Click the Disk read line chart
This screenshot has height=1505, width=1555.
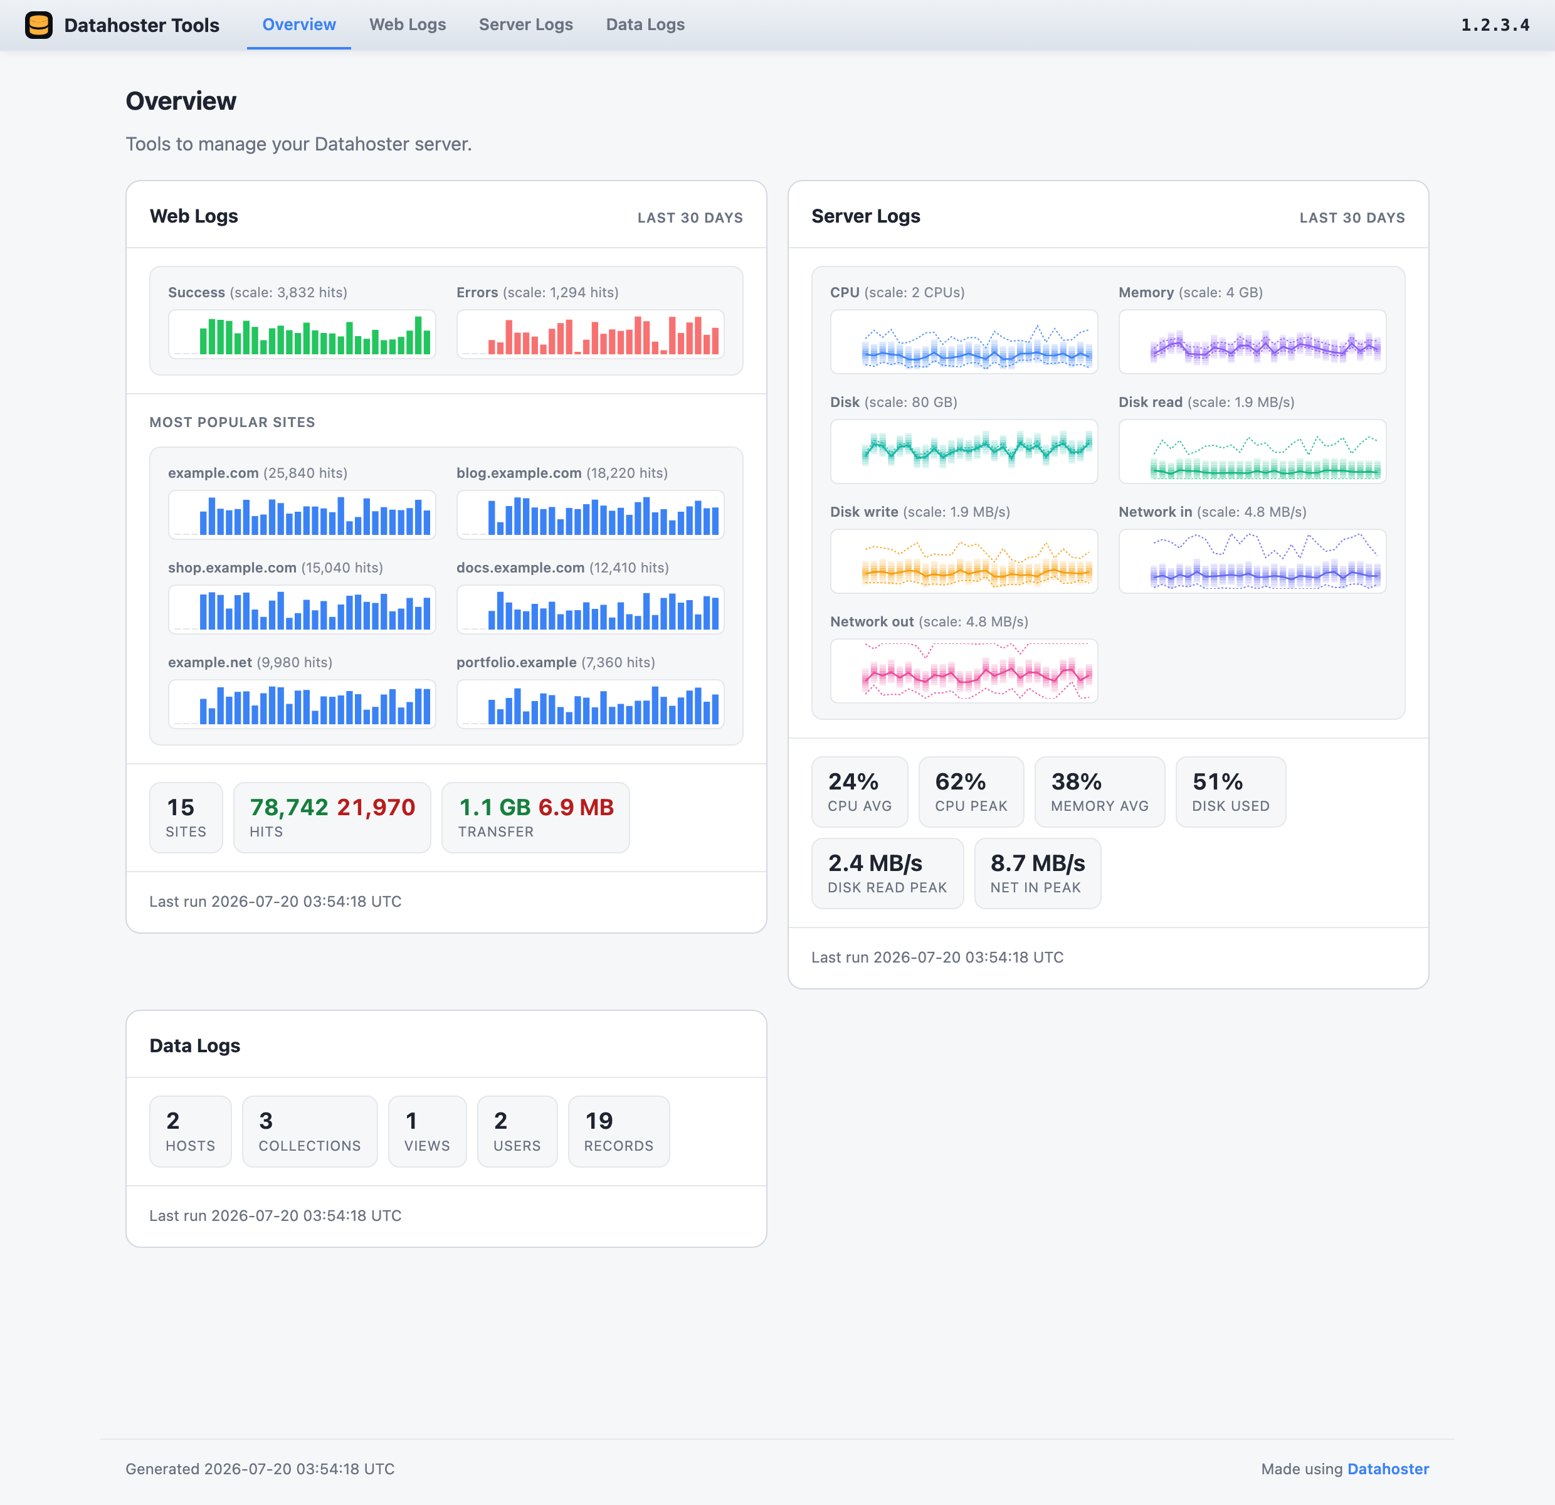[x=1252, y=451]
